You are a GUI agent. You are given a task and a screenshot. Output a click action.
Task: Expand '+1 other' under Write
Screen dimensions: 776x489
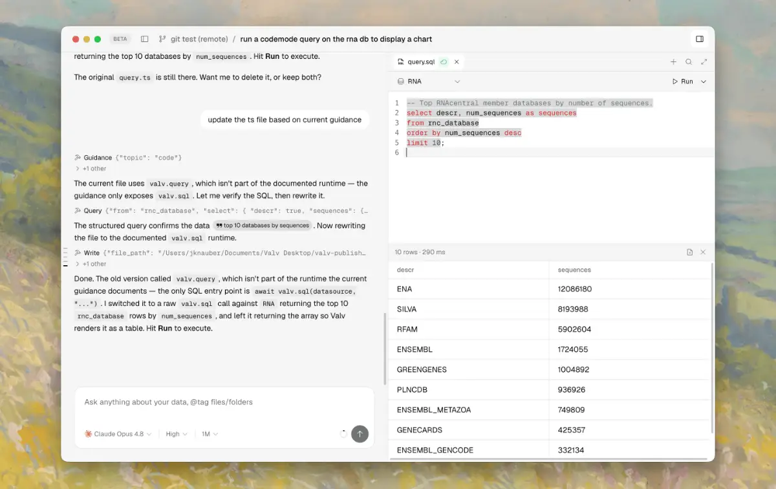(91, 264)
